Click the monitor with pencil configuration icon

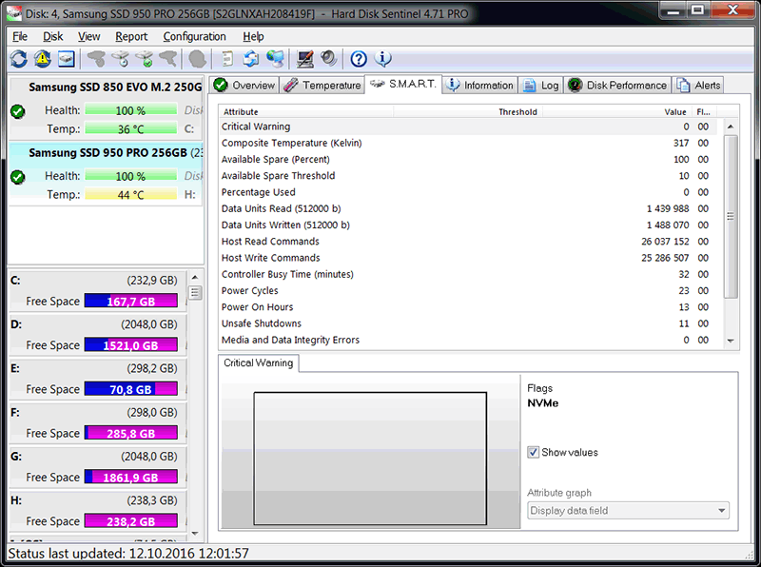click(x=305, y=59)
